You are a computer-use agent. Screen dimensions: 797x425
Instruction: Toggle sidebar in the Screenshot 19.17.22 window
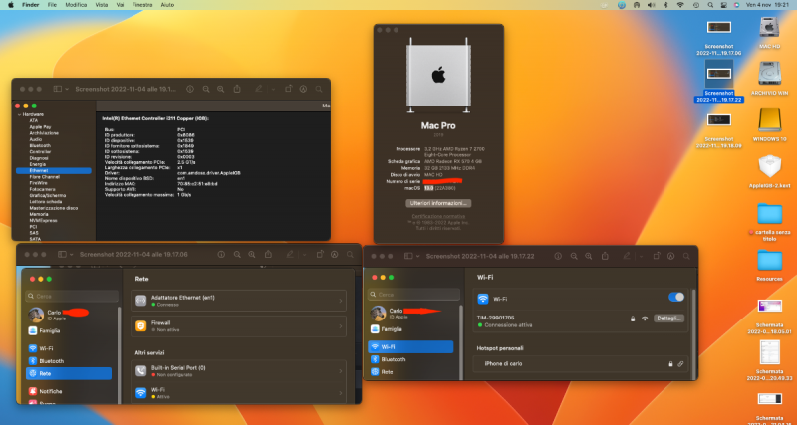408,256
